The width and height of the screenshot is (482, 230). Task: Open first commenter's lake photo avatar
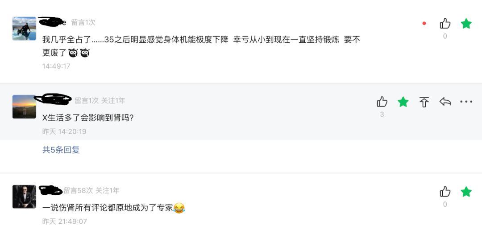click(x=24, y=29)
